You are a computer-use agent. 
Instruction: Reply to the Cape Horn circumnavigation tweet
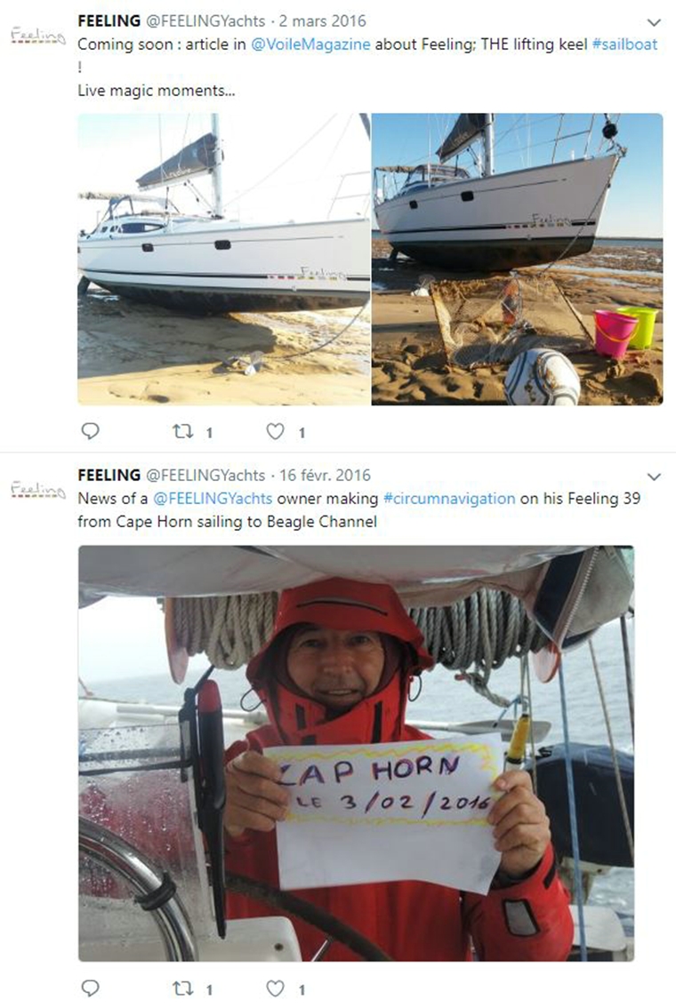pos(90,988)
